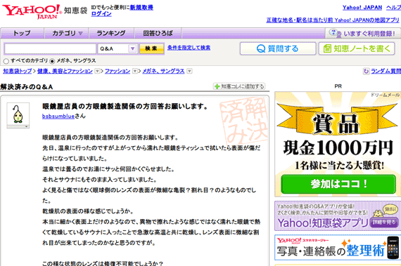Screen dimensions: 401x266
Task: Click the 質問する button
Action: (x=278, y=48)
